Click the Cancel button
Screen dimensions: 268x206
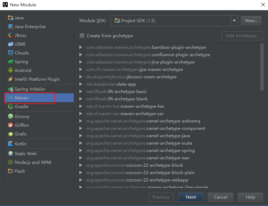tap(221, 197)
